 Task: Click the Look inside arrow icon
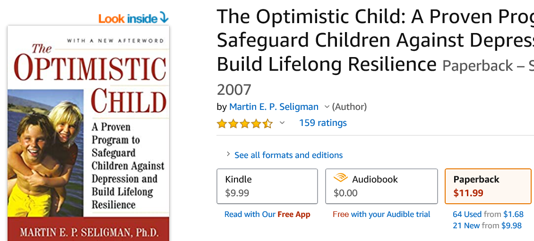tap(164, 18)
